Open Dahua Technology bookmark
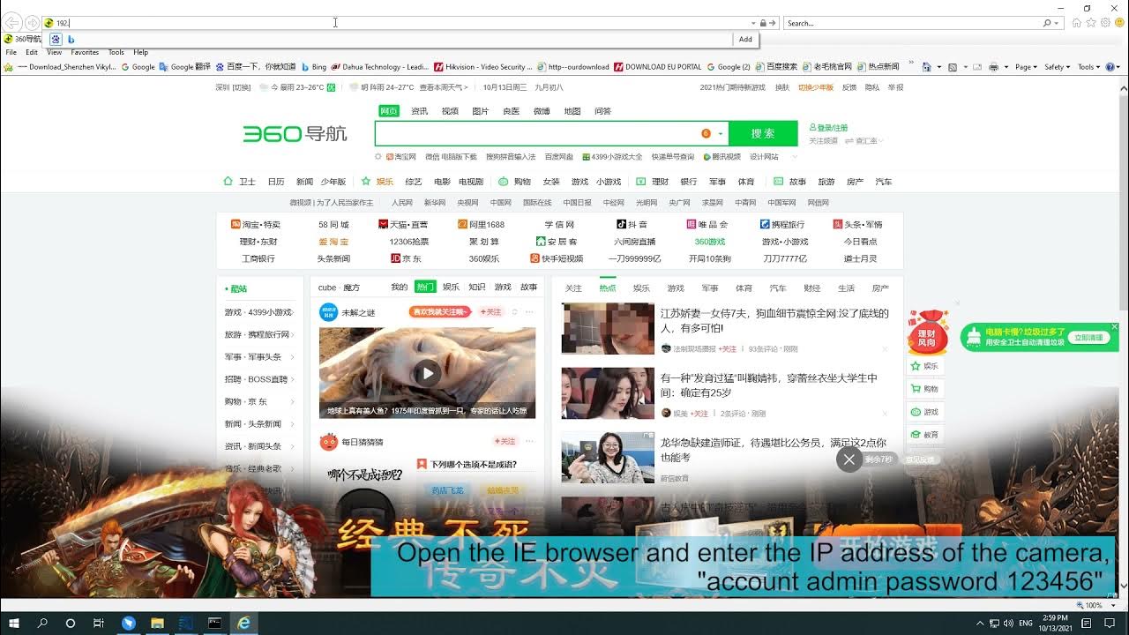 (380, 66)
